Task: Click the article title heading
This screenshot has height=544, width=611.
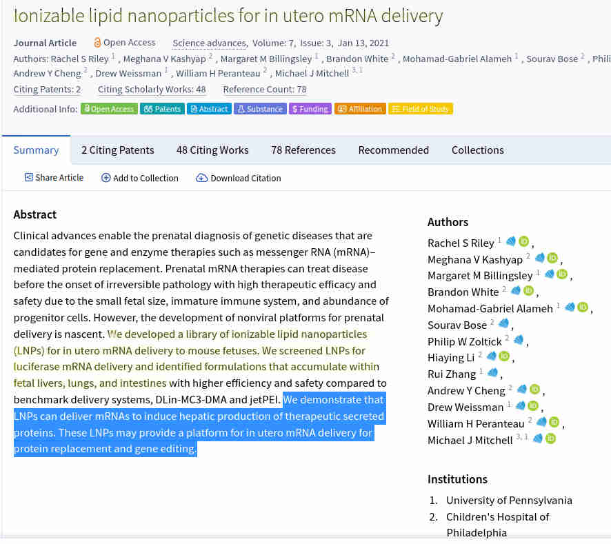Action: click(228, 16)
